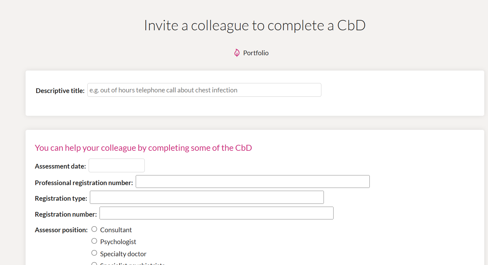
Task: Click the Registration type field
Action: pyautogui.click(x=207, y=197)
